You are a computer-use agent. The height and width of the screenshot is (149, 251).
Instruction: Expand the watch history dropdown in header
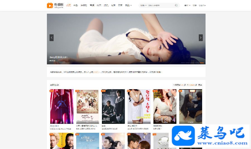coord(187,5)
